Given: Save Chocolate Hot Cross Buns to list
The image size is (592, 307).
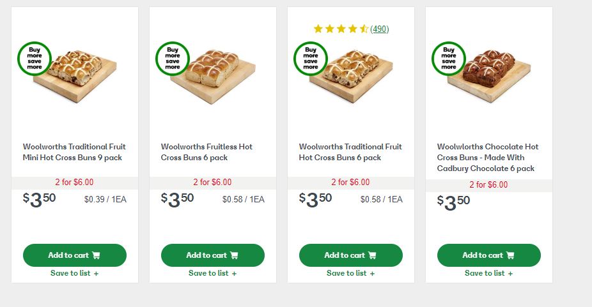Looking at the screenshot, I should [489, 273].
